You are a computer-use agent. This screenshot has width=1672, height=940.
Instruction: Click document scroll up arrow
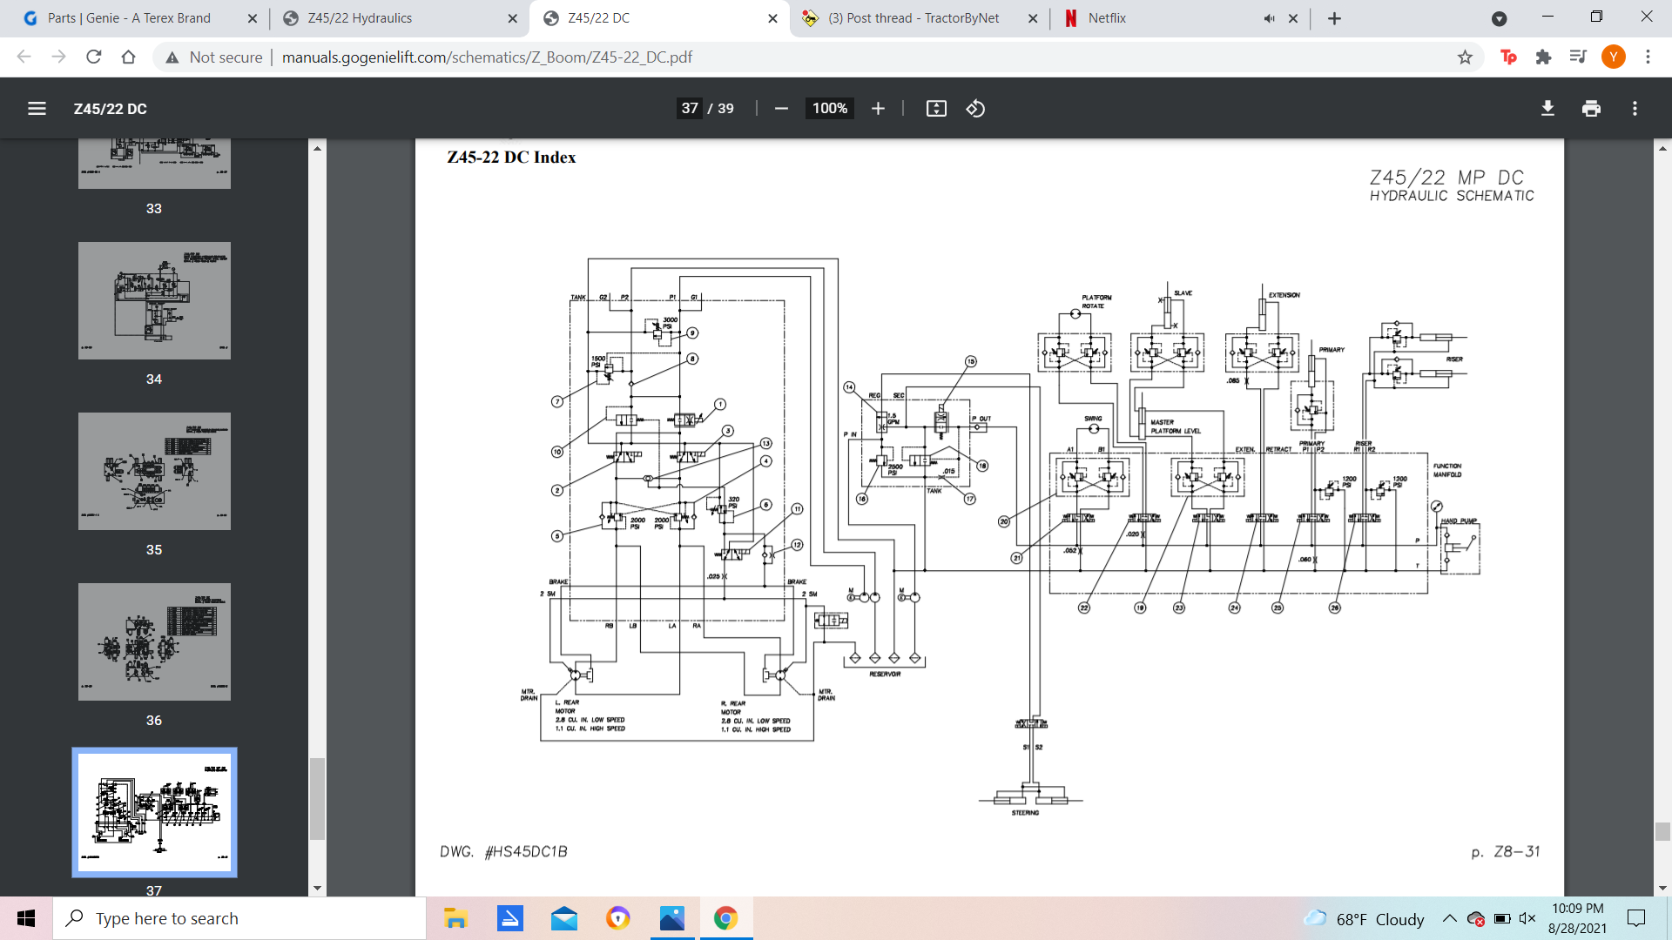click(1662, 148)
